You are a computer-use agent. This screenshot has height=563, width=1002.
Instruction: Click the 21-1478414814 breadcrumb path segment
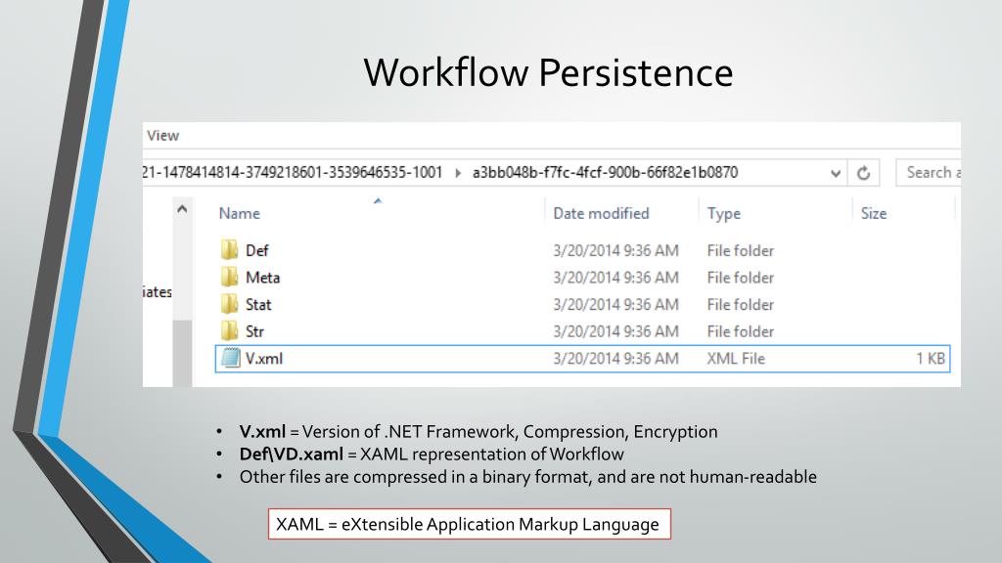(x=293, y=173)
